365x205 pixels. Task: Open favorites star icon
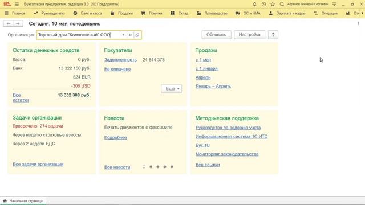point(273,4)
